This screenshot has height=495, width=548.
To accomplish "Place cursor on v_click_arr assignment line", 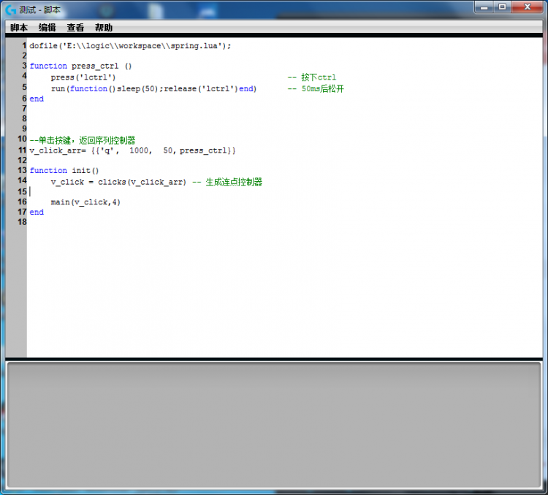I will 132,150.
